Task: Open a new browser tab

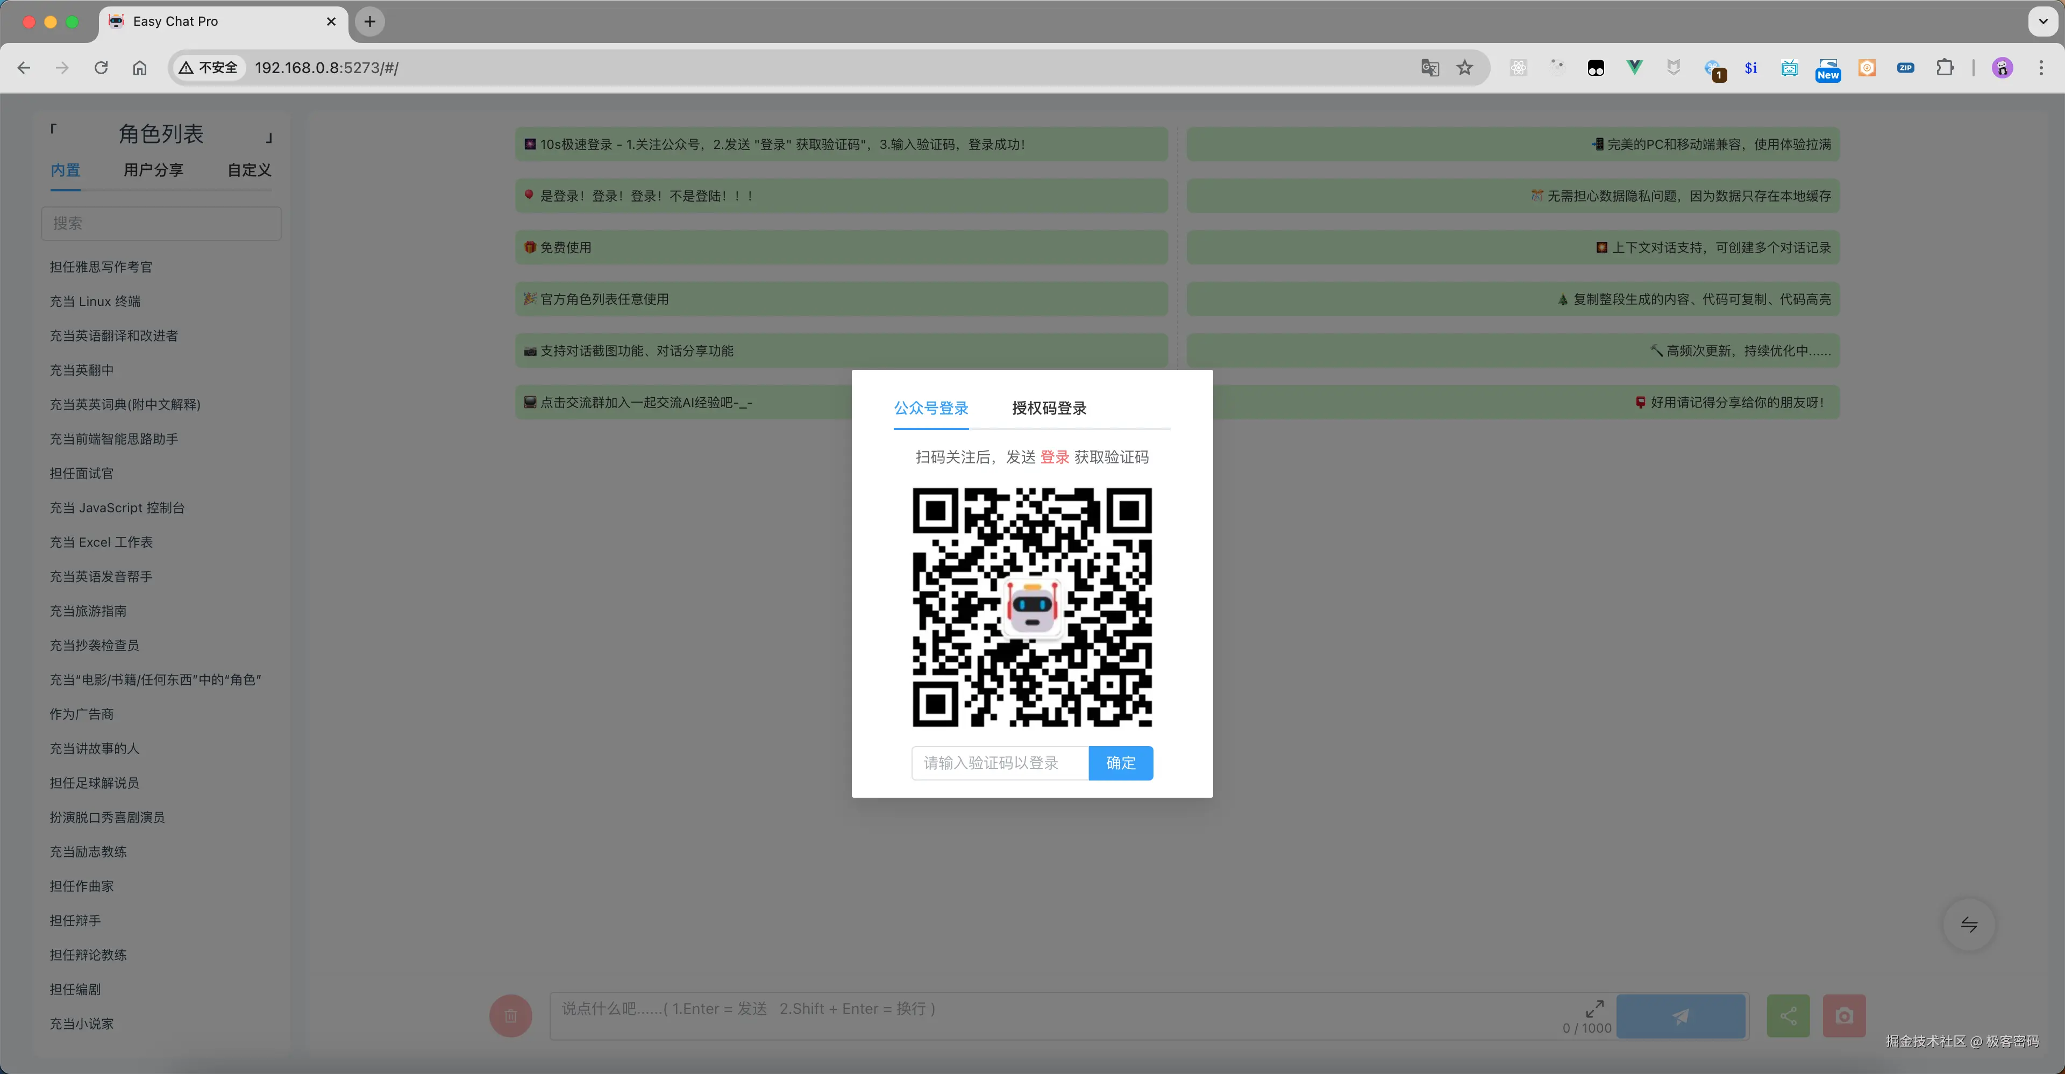Action: tap(369, 22)
